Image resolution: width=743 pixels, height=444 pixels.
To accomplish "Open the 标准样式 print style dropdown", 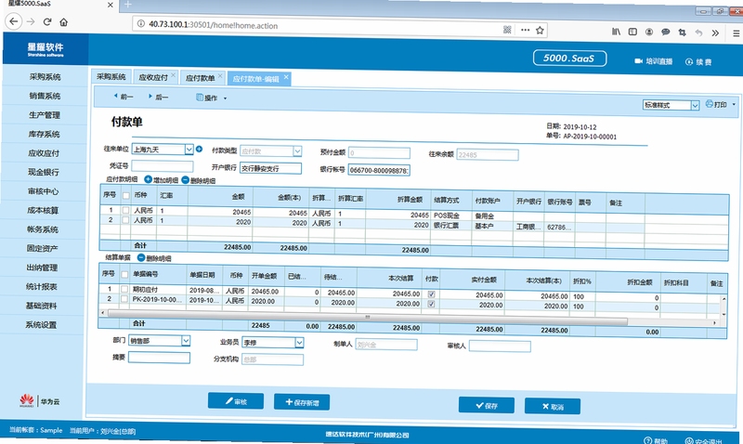I will point(695,105).
